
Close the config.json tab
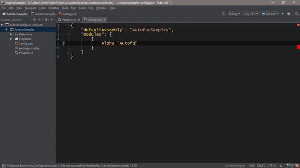pyautogui.click(x=105, y=20)
